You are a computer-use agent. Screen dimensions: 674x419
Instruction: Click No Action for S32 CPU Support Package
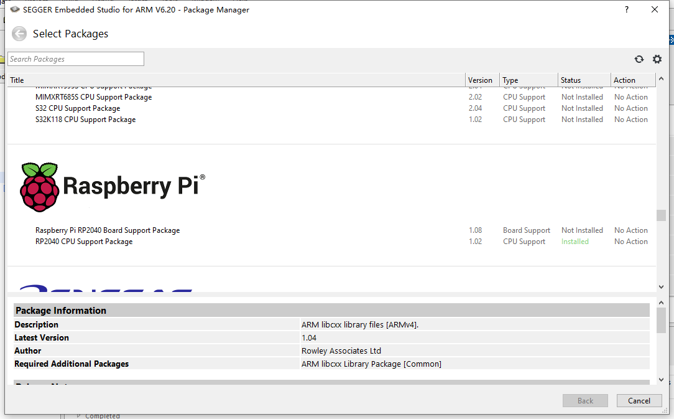pyautogui.click(x=631, y=108)
